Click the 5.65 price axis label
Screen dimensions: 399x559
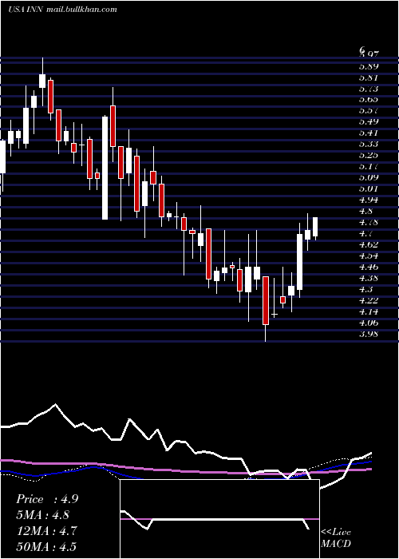point(369,100)
